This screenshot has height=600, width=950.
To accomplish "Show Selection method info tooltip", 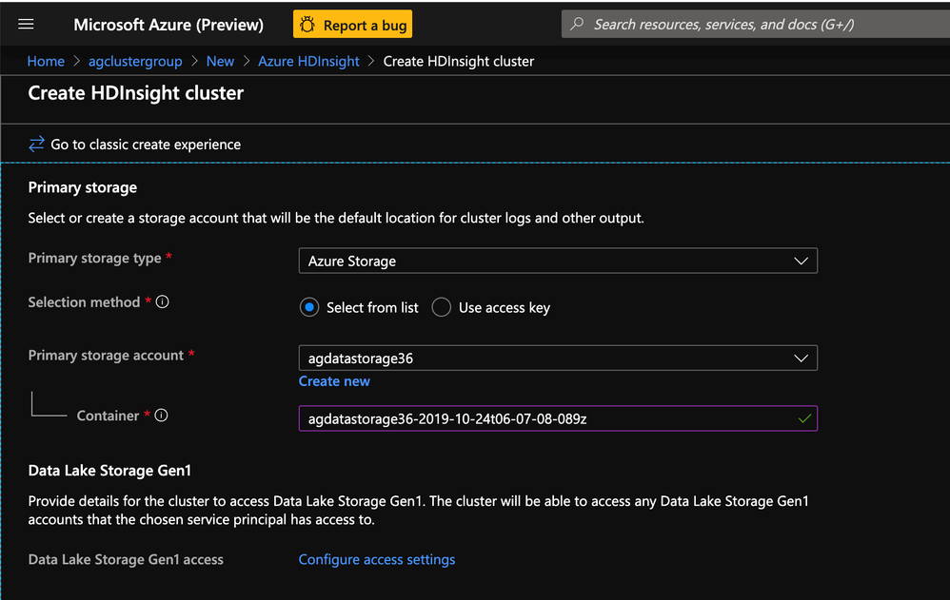I will coord(163,302).
